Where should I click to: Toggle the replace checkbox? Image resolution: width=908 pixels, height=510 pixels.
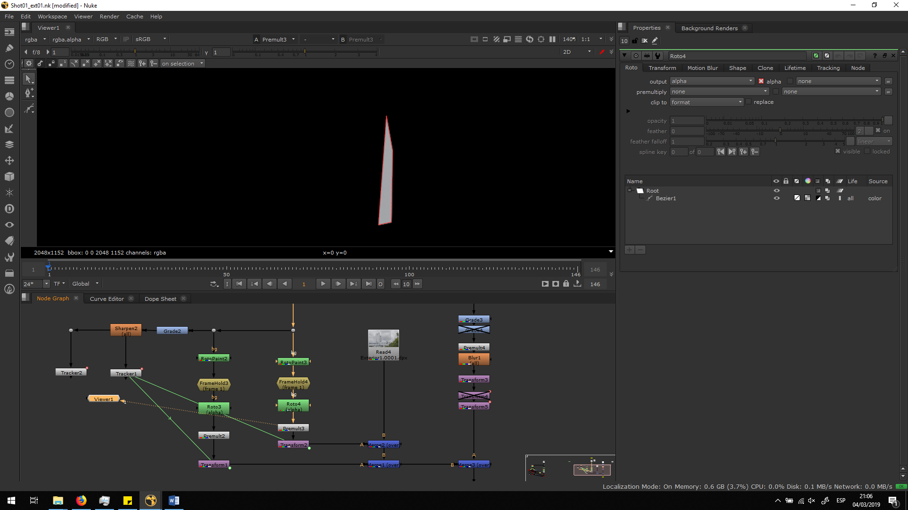(x=748, y=102)
